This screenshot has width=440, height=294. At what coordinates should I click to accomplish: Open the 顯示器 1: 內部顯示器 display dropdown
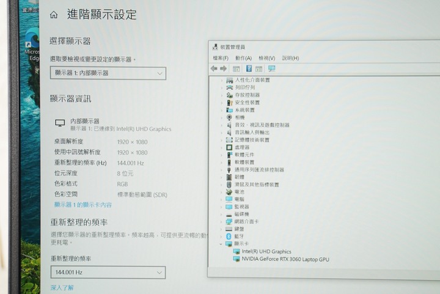[x=108, y=73]
